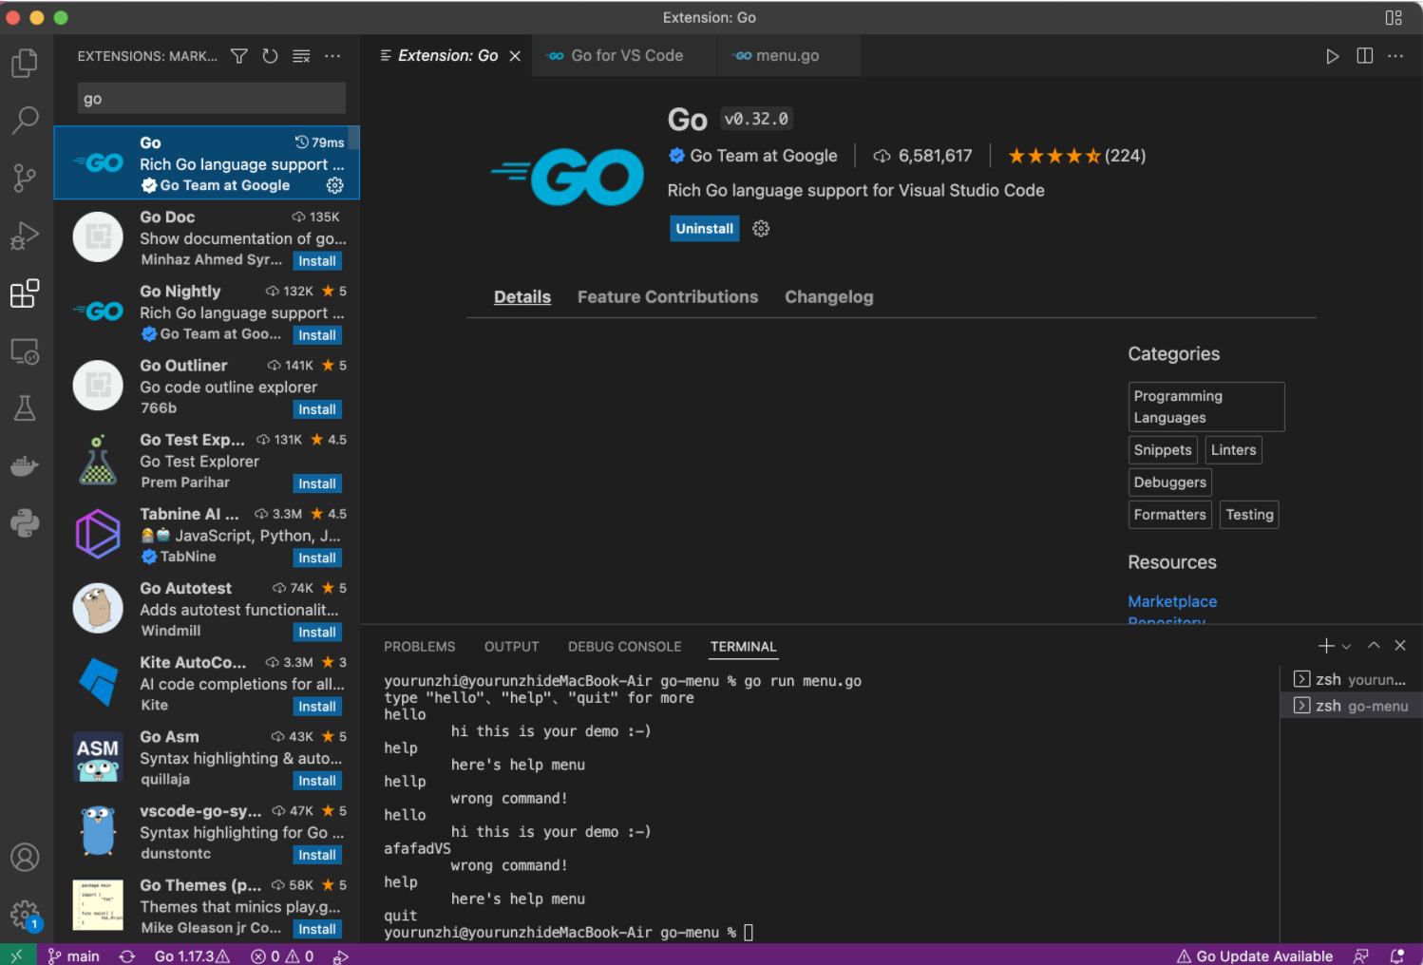Screen dimensions: 1423x965
Task: Open extensions view more actions menu
Action: [x=332, y=56]
